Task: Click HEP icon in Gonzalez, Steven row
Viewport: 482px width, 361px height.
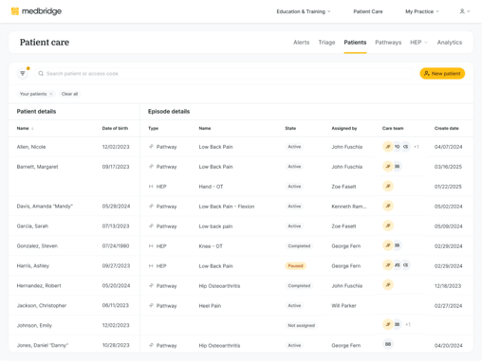Action: point(151,246)
